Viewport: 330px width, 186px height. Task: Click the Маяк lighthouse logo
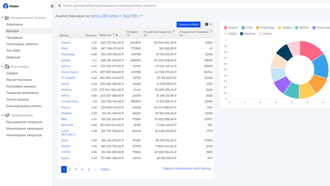[x=5, y=6]
